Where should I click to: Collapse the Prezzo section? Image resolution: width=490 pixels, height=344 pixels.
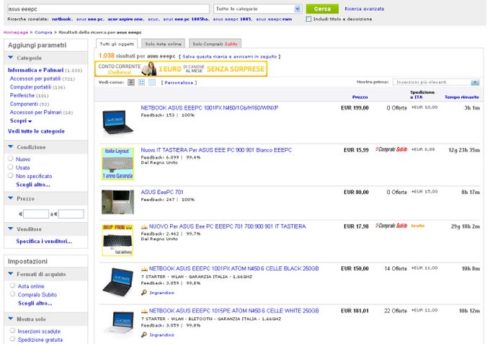tap(11, 198)
